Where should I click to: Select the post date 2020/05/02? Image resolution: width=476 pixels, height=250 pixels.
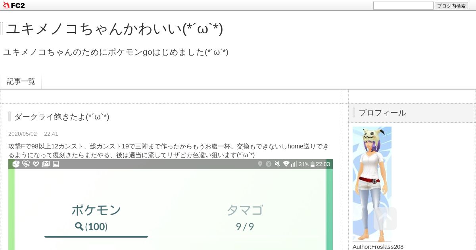[x=23, y=134]
